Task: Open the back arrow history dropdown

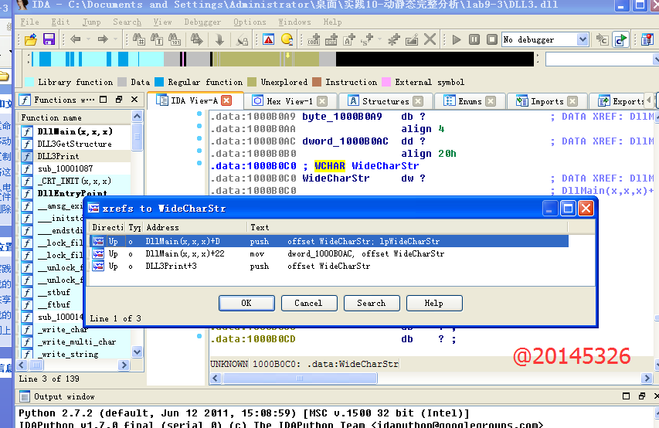Action: (88, 39)
